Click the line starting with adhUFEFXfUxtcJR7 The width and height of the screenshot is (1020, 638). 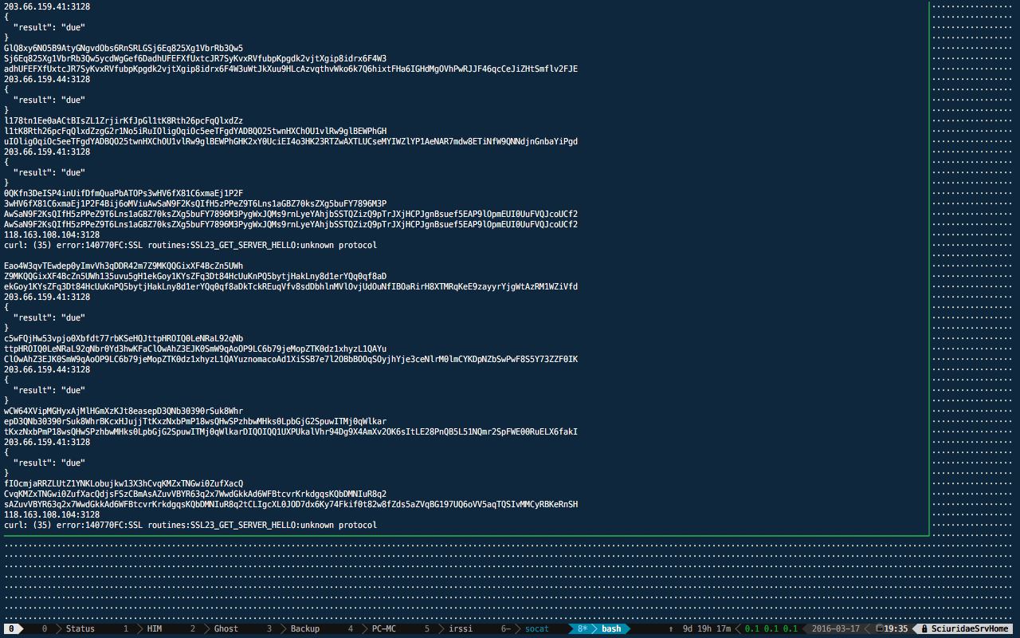pyautogui.click(x=291, y=69)
